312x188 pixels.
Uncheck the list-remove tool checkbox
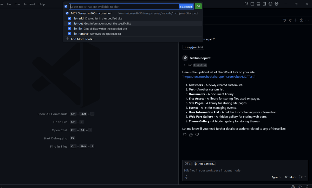click(x=69, y=34)
